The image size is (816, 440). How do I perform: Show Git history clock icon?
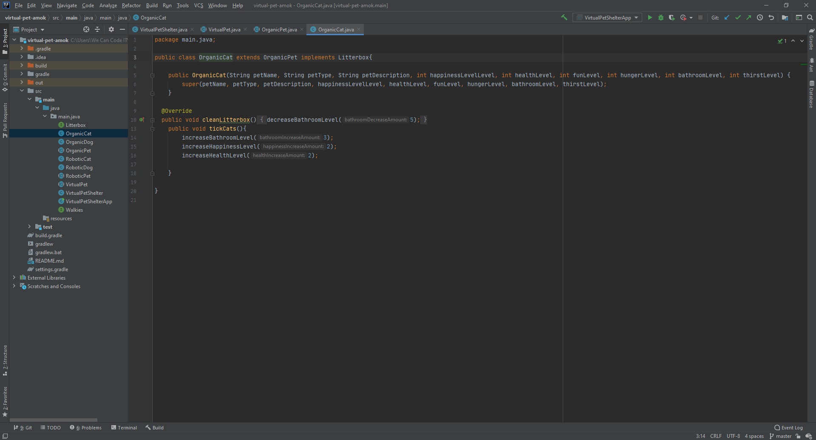760,17
